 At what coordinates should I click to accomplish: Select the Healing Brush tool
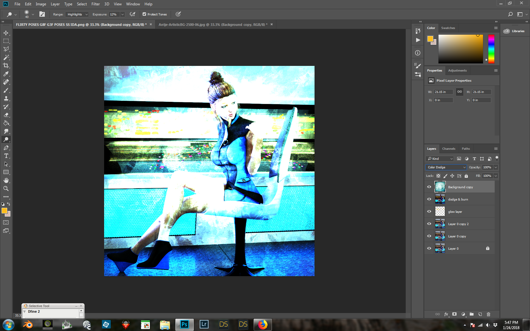[6, 82]
